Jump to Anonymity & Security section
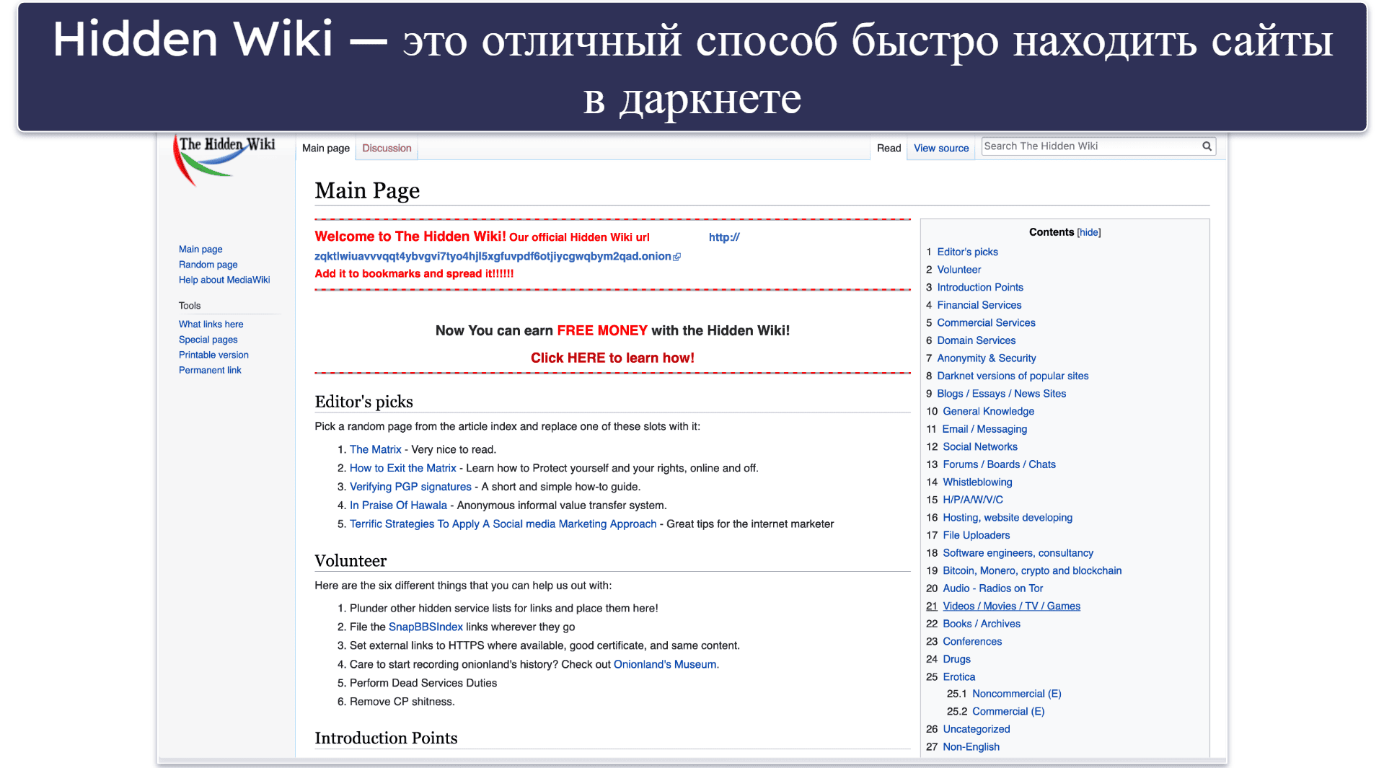This screenshot has height=768, width=1384. click(x=986, y=358)
